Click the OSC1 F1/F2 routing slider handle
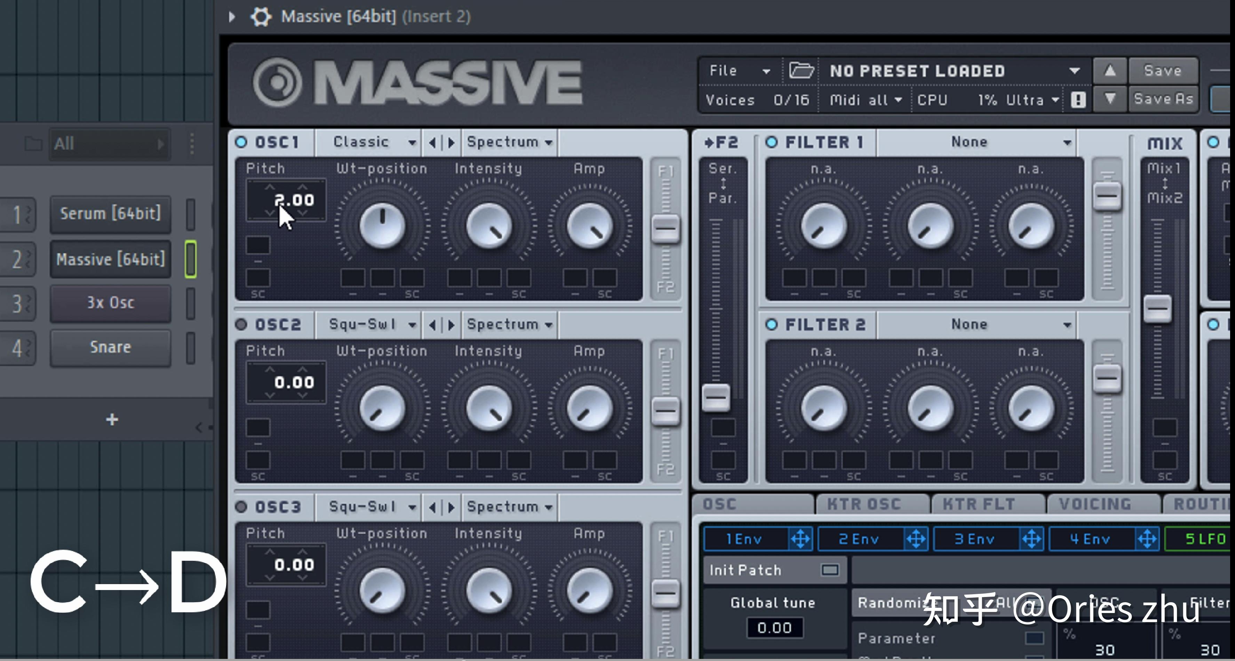The height and width of the screenshot is (661, 1235). (666, 228)
